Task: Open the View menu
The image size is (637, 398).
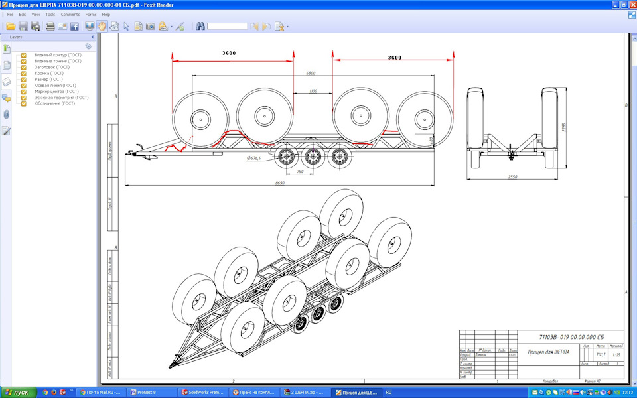Action: (x=36, y=14)
